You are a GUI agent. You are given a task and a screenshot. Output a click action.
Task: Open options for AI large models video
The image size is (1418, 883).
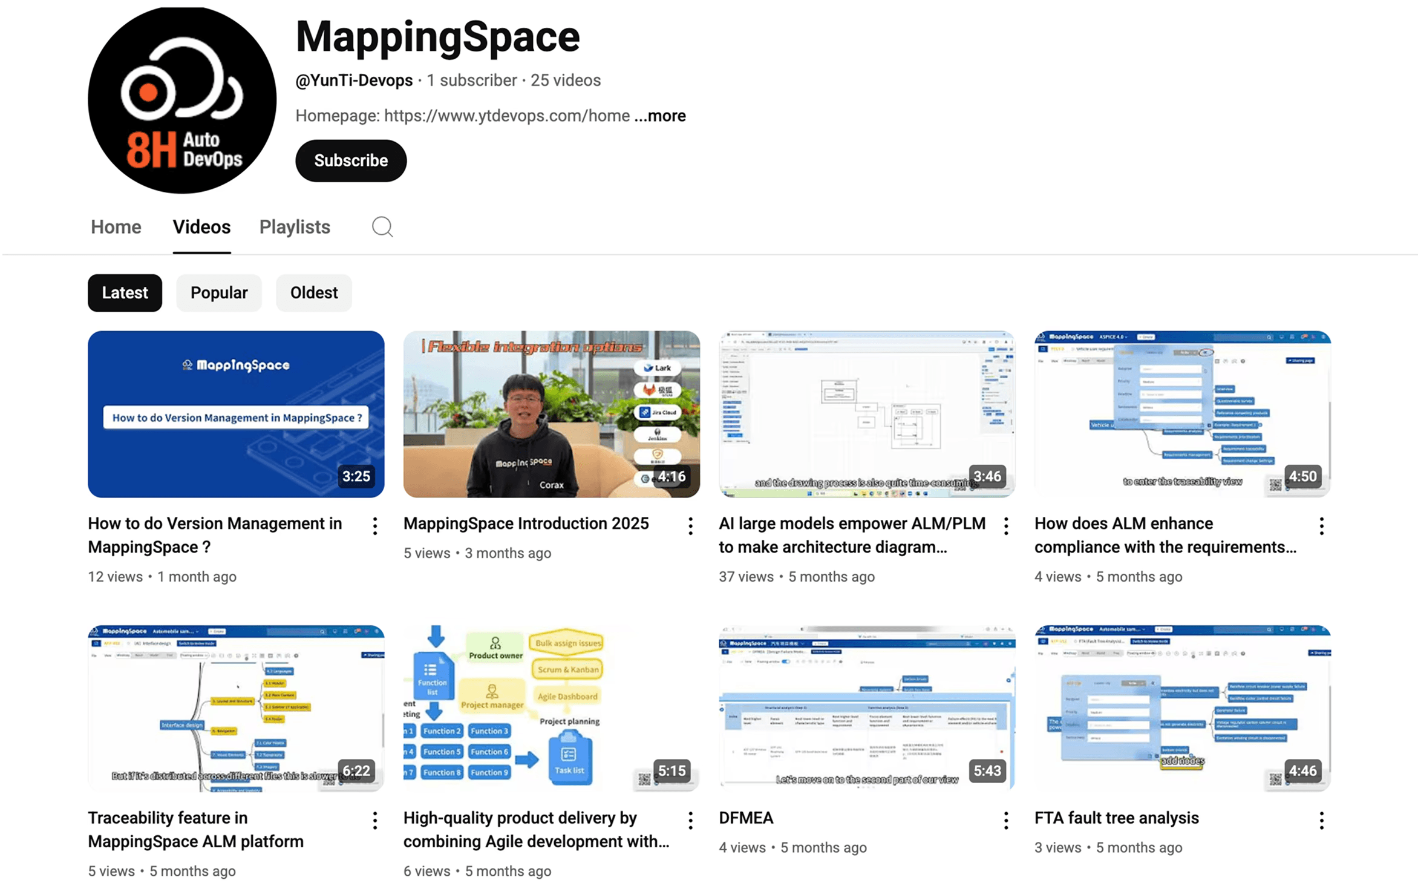click(1005, 526)
